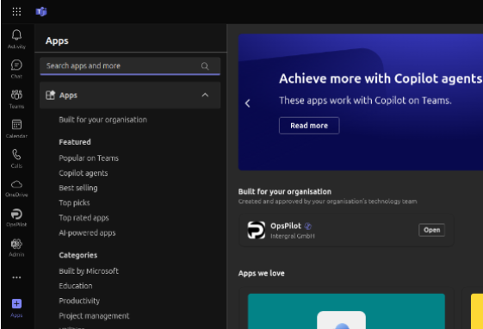Viewport: 483px width, 329px height.
Task: Focus the Search apps and more field
Action: pos(130,66)
